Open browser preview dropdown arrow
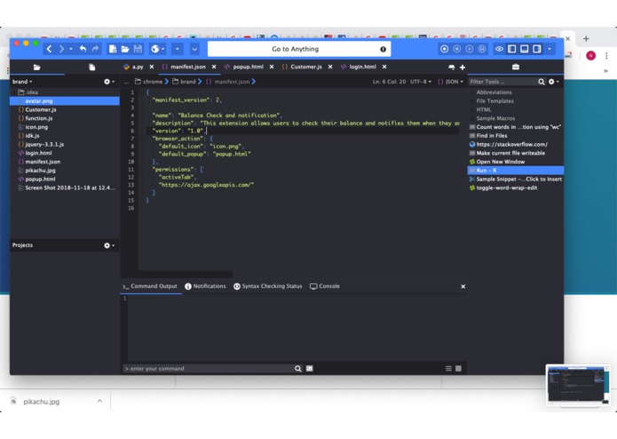 coord(163,49)
